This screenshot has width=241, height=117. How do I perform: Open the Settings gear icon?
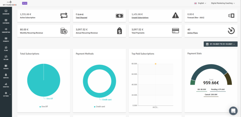[6, 93]
